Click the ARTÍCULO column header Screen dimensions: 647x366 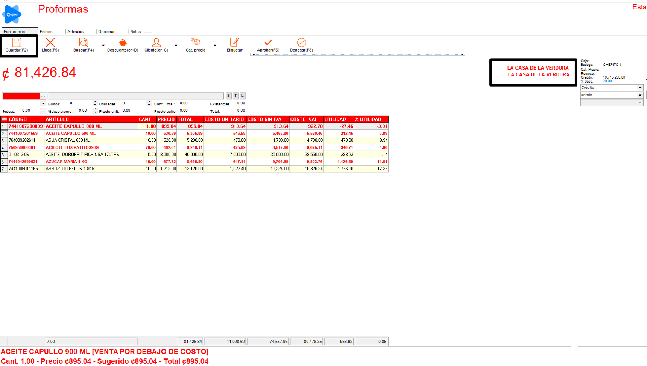(x=91, y=119)
